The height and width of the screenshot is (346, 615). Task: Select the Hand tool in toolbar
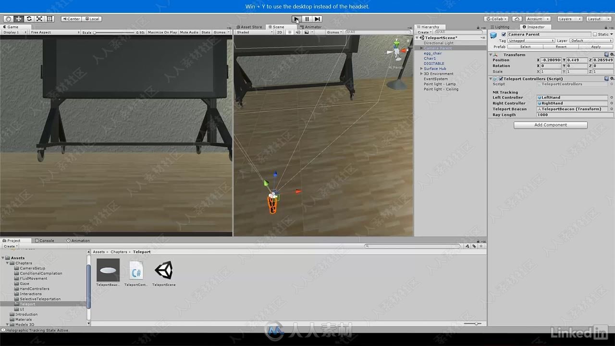click(8, 19)
